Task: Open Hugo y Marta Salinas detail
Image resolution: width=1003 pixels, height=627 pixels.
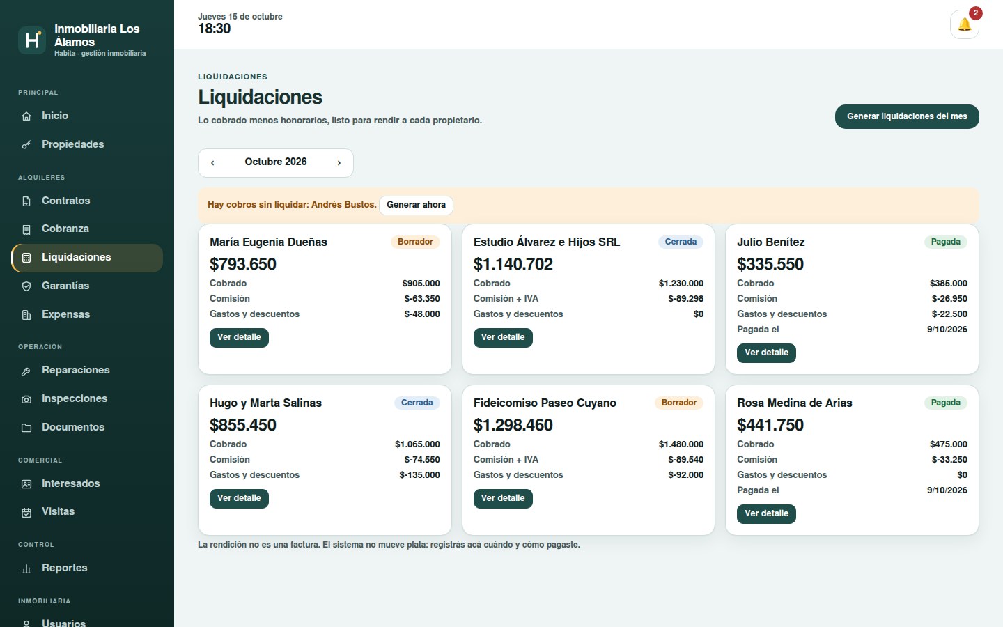Action: coord(239,498)
